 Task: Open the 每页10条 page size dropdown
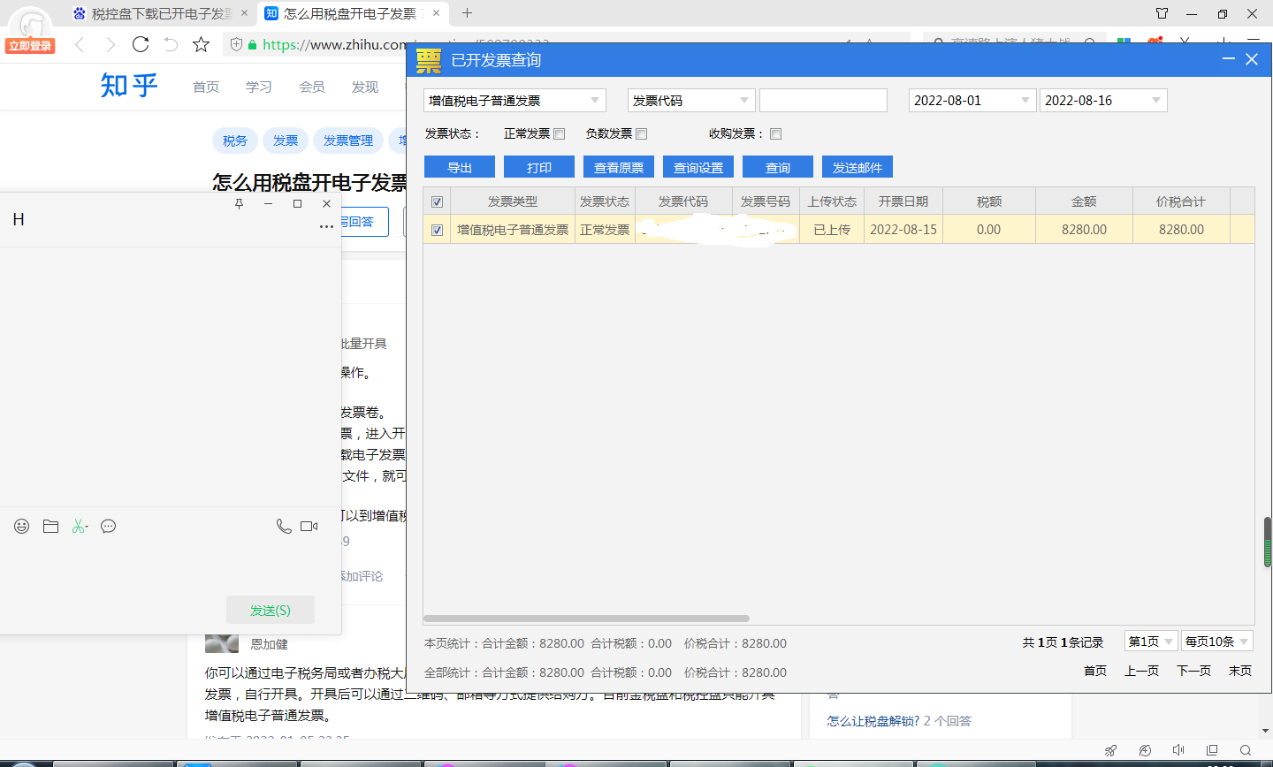(x=1217, y=642)
